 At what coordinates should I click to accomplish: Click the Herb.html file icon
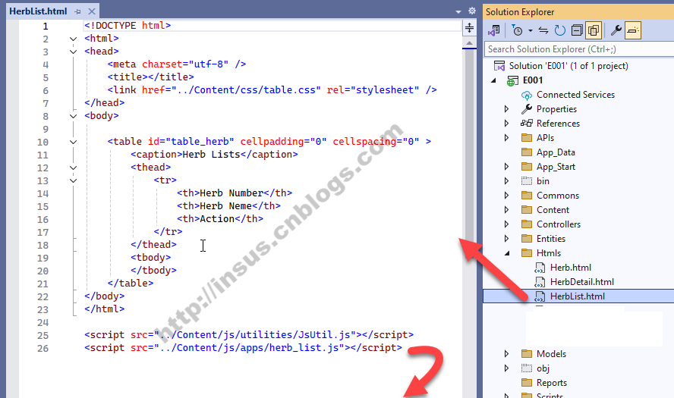coord(540,268)
